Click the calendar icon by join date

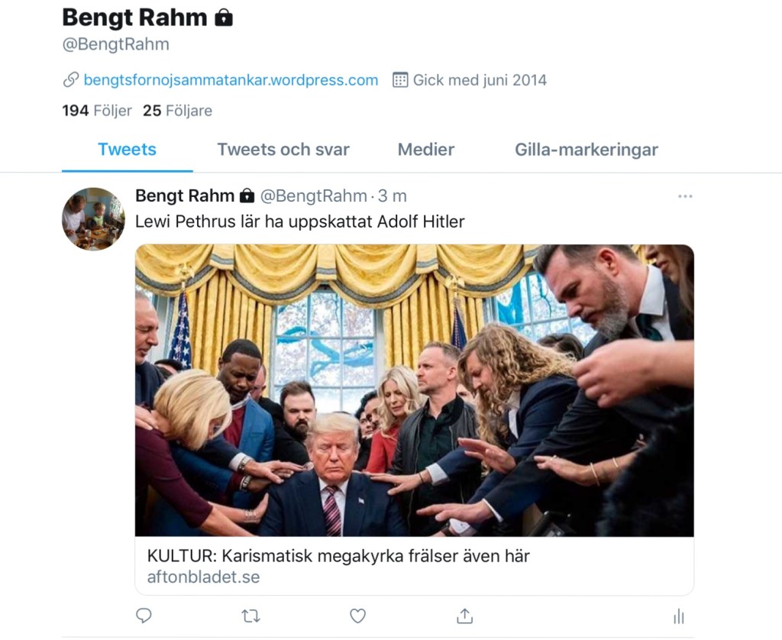pyautogui.click(x=400, y=79)
